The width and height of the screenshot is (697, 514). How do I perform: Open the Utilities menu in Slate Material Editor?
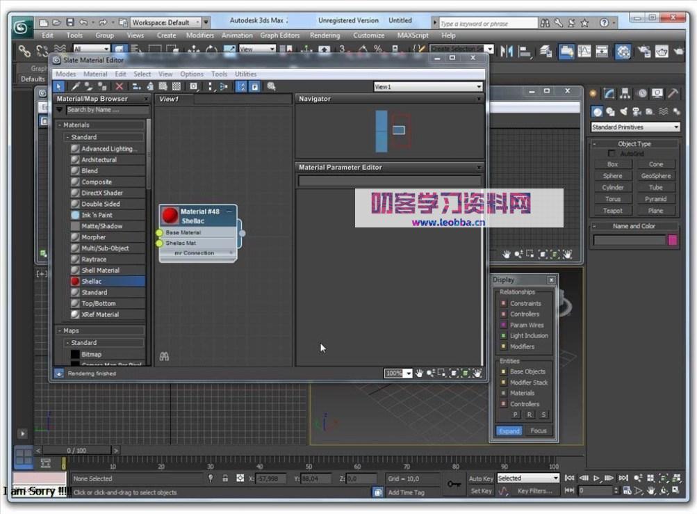pos(245,74)
